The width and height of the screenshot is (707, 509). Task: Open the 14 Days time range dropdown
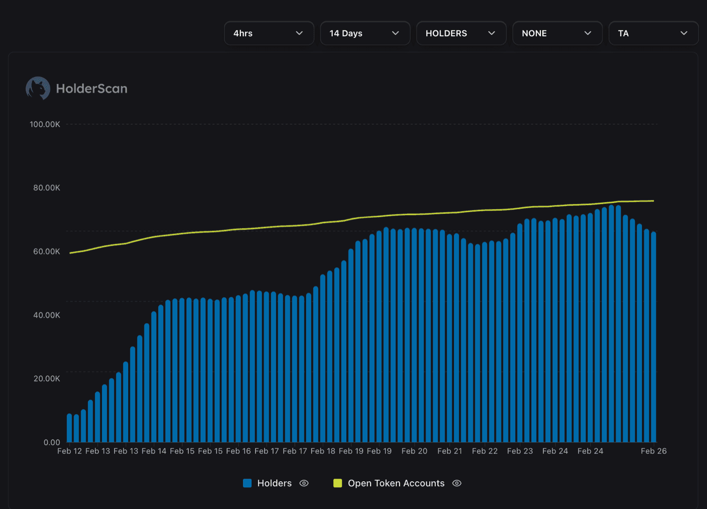(x=365, y=33)
